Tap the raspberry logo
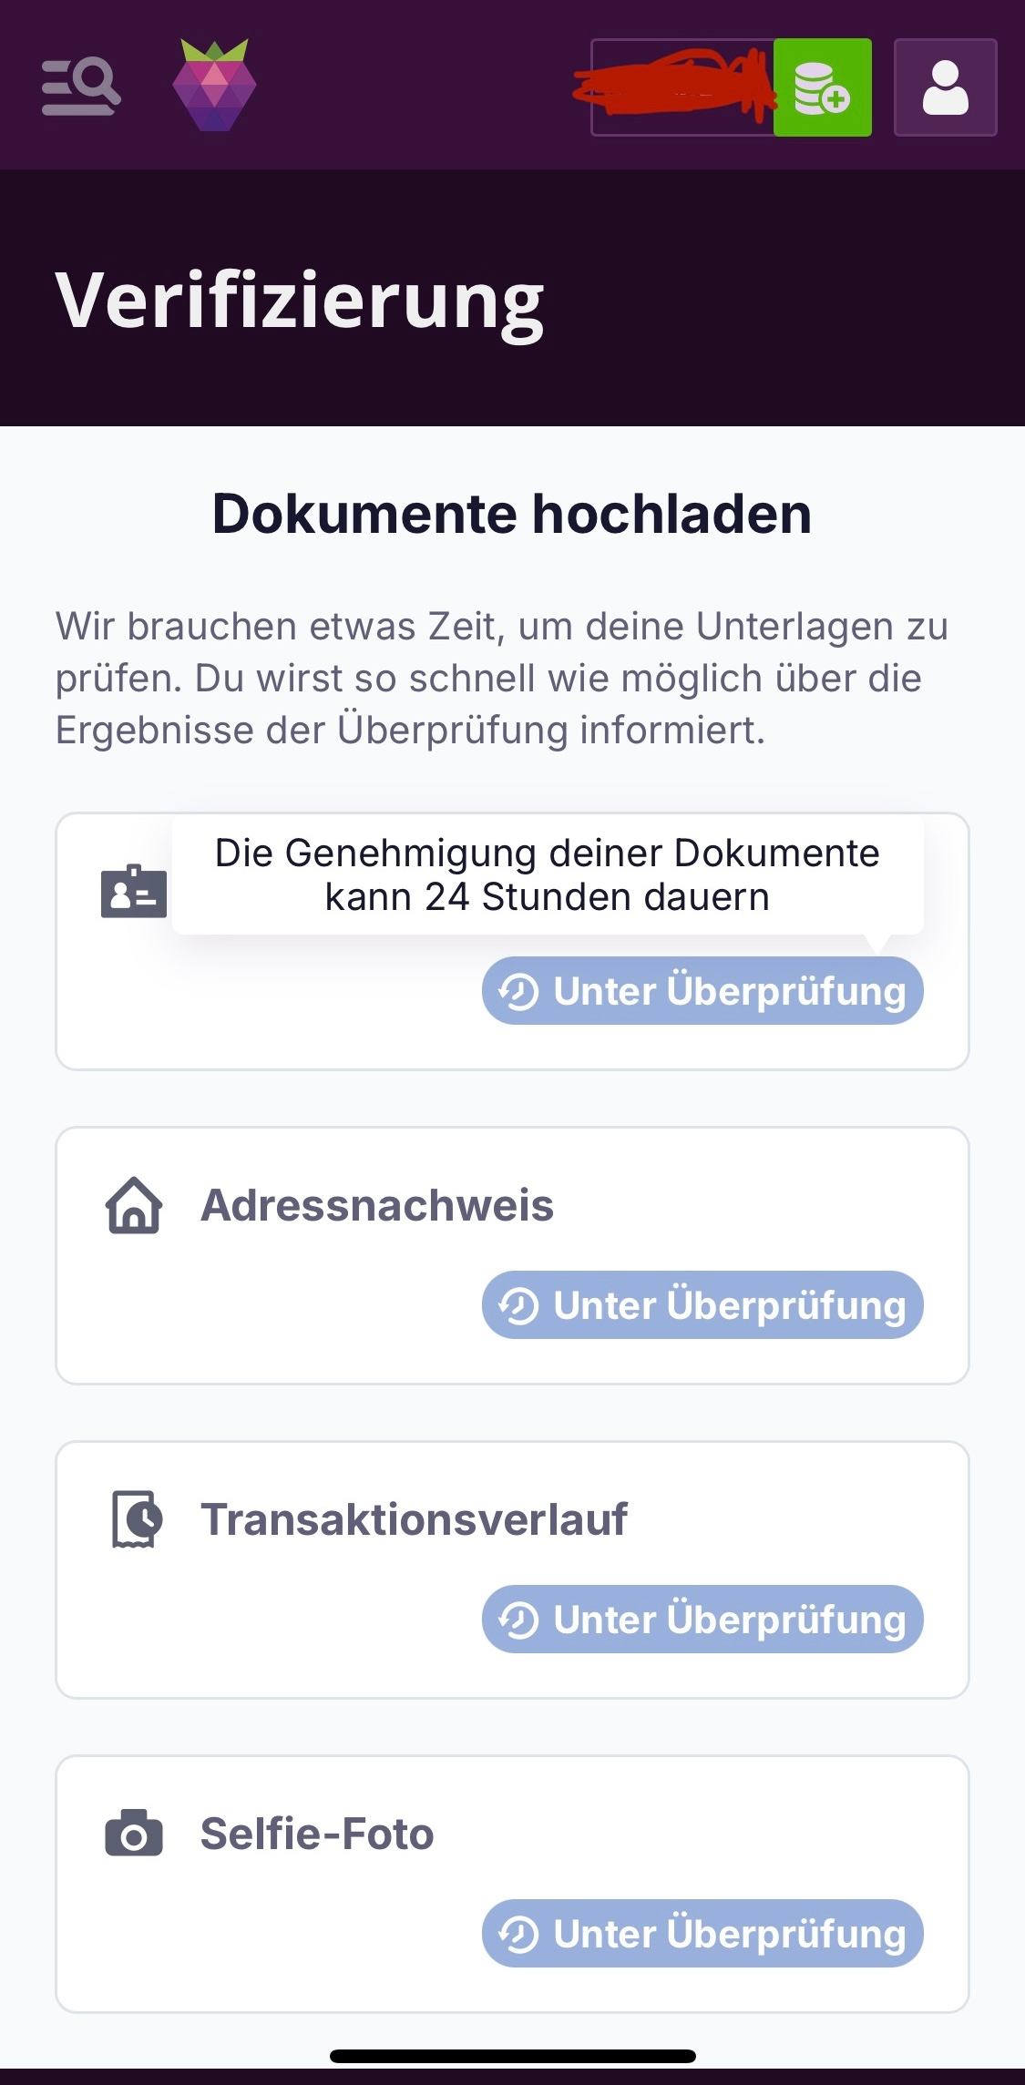This screenshot has height=2085, width=1025. [214, 86]
